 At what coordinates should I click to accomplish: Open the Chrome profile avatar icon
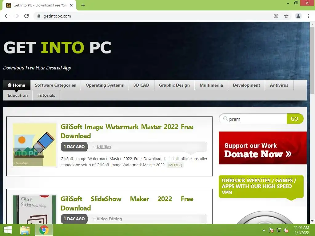pyautogui.click(x=298, y=16)
